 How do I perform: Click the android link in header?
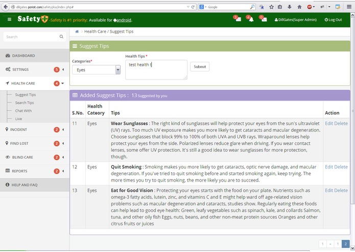pos(122,20)
